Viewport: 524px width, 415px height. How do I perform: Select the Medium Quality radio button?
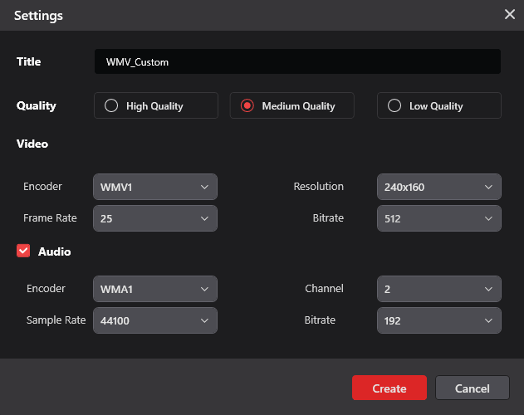[291, 106]
